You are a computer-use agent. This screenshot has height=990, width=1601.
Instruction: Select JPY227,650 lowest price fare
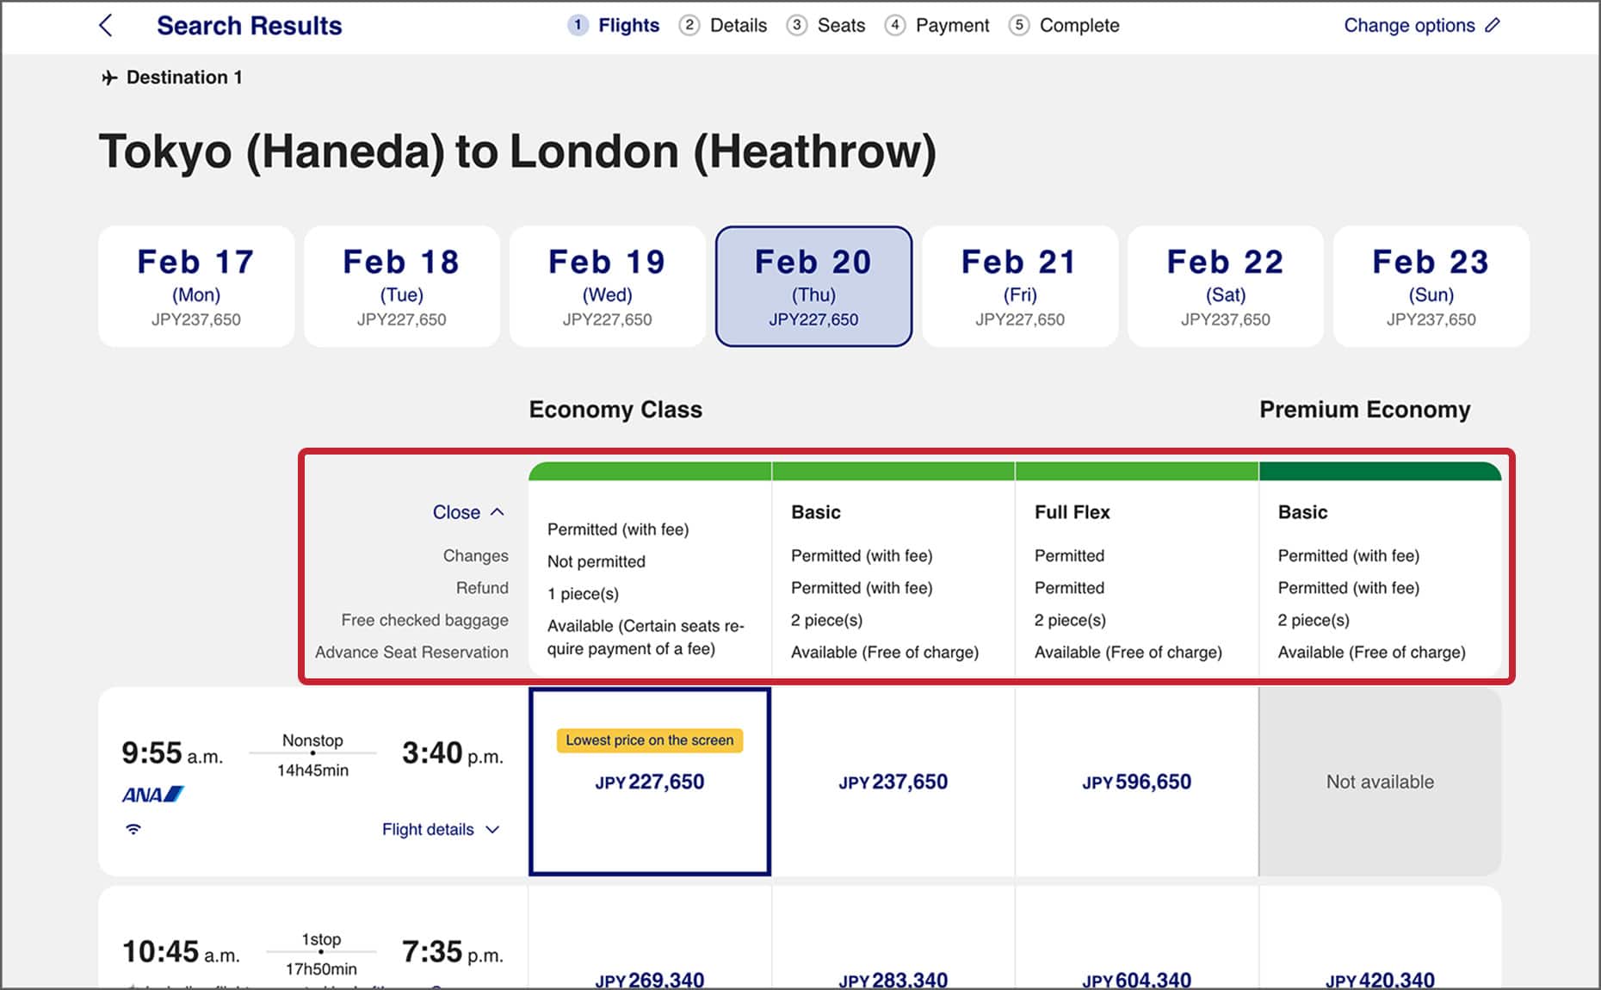pos(650,782)
